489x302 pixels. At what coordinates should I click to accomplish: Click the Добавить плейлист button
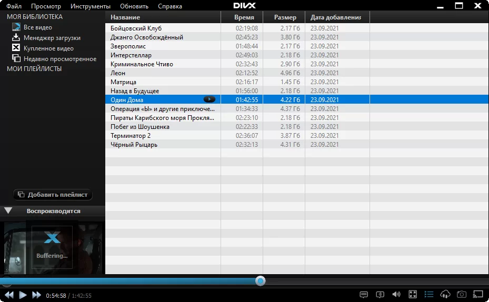(53, 195)
